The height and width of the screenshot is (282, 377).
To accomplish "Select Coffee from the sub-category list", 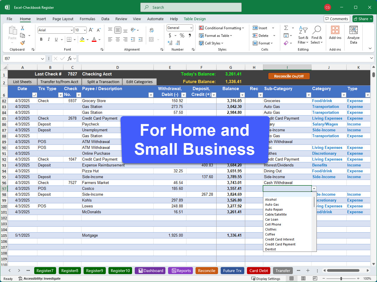I will pos(270,234).
